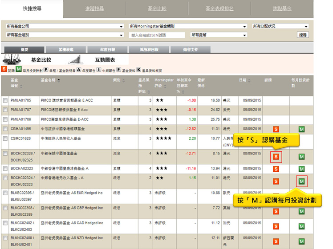The height and width of the screenshot is (249, 333).
Task: Select the 年度回報 view tab
Action: 107,50
